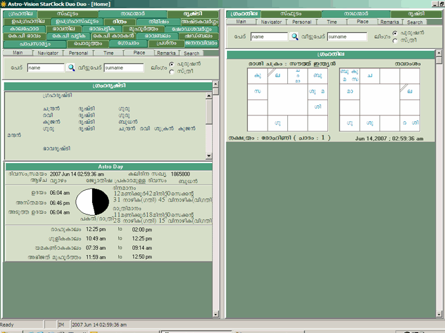Select Personal tab in right panel
The image size is (445, 333).
coord(302,22)
